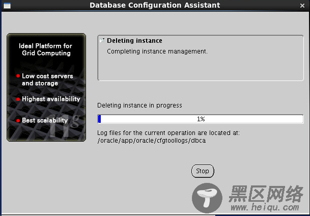Click the log path /oracle/app/oracle/cfgtoollogs/dbca
This screenshot has width=310, height=216.
click(152, 141)
